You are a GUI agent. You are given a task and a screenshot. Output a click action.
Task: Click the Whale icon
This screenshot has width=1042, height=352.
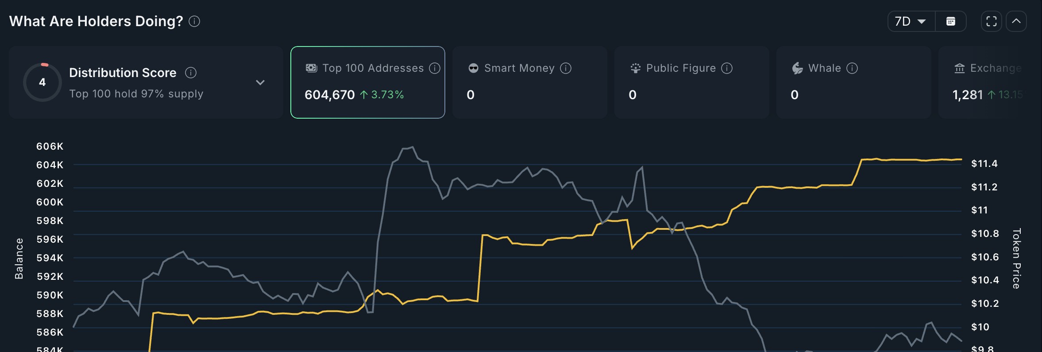[x=798, y=68]
